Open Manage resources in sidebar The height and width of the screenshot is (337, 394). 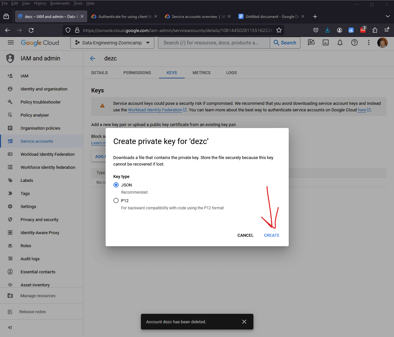[x=42, y=296]
